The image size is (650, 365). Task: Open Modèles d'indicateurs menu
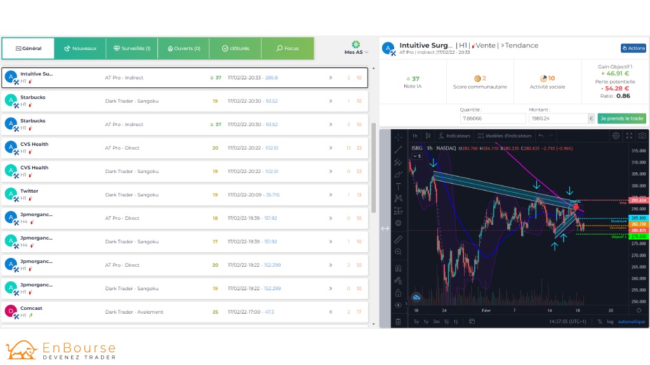pyautogui.click(x=505, y=136)
